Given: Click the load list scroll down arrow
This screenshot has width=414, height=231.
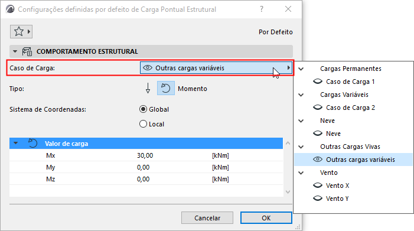Looking at the screenshot, I should pos(288,192).
